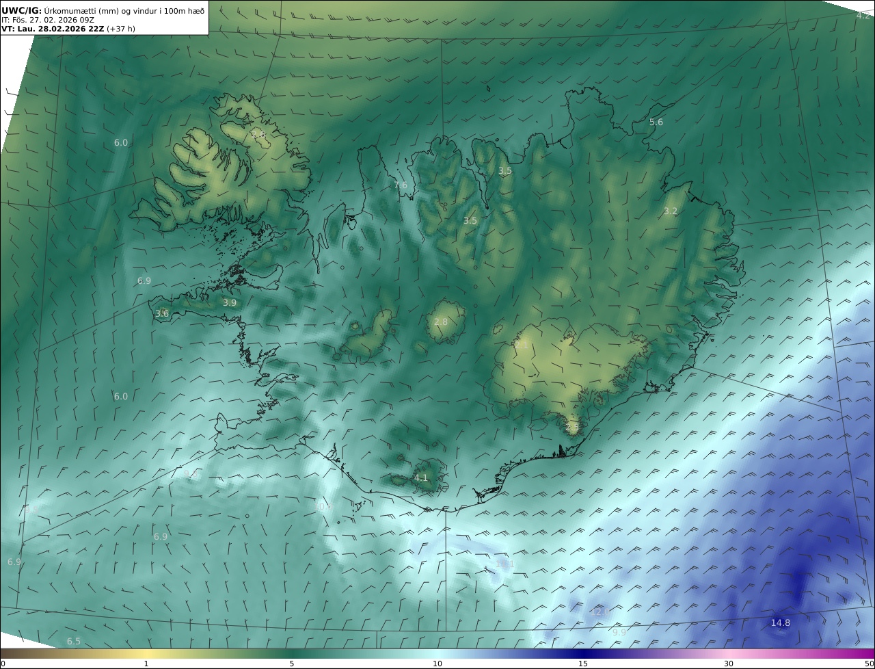Select the "IT: Fös. 27. 02. 2026 09Z" line
This screenshot has height=669, width=875.
(47, 20)
